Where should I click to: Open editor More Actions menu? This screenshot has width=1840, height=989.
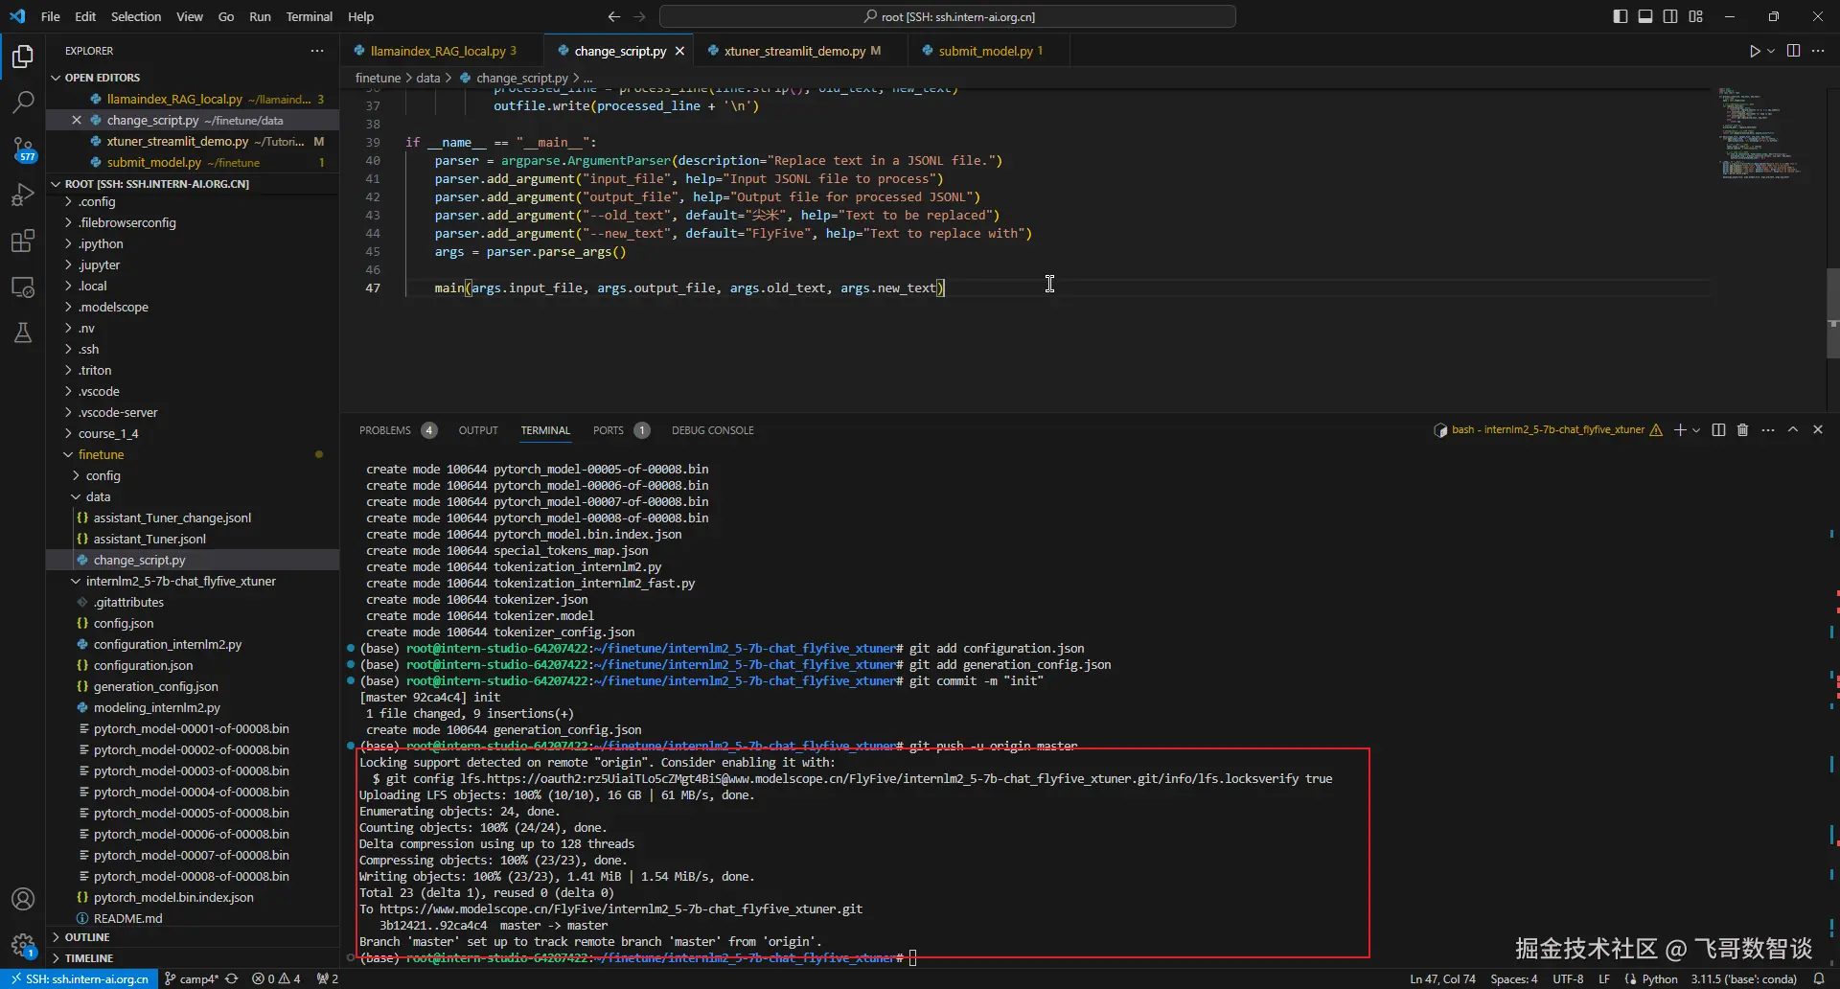click(1818, 51)
